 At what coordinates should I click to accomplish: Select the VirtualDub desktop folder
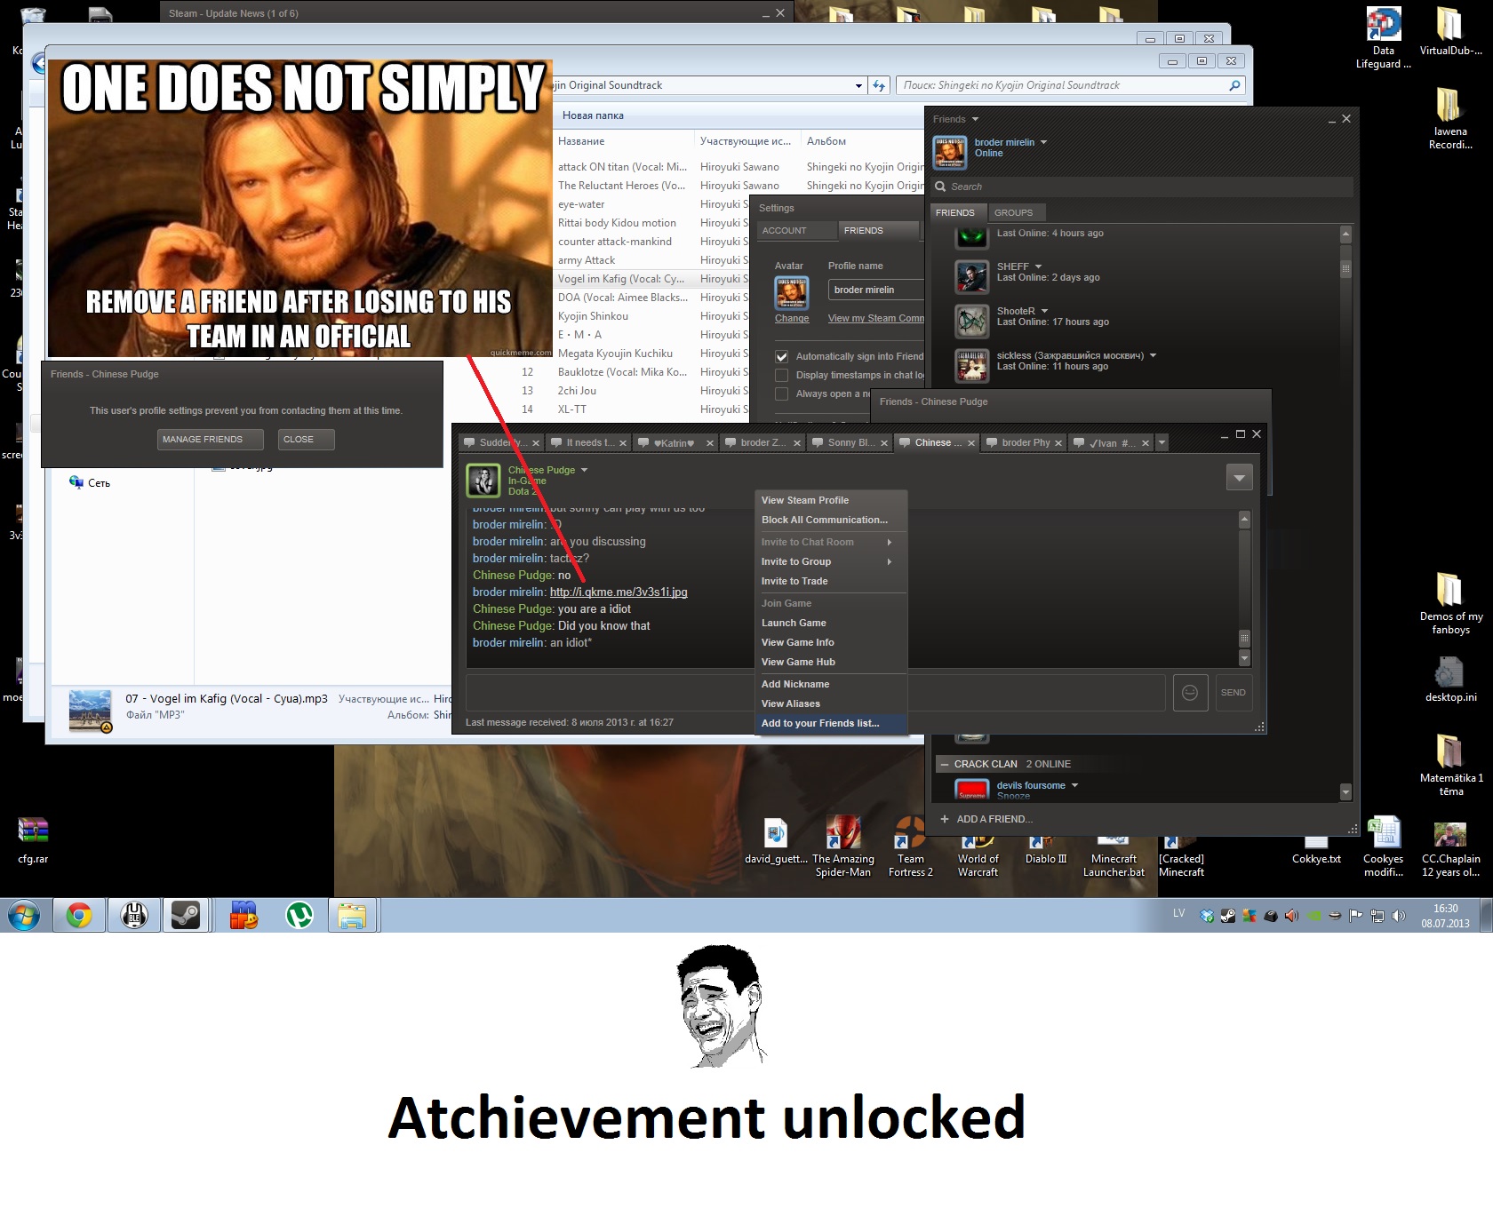coord(1450,33)
